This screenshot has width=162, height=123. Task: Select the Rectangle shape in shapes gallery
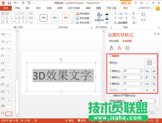point(19,14)
